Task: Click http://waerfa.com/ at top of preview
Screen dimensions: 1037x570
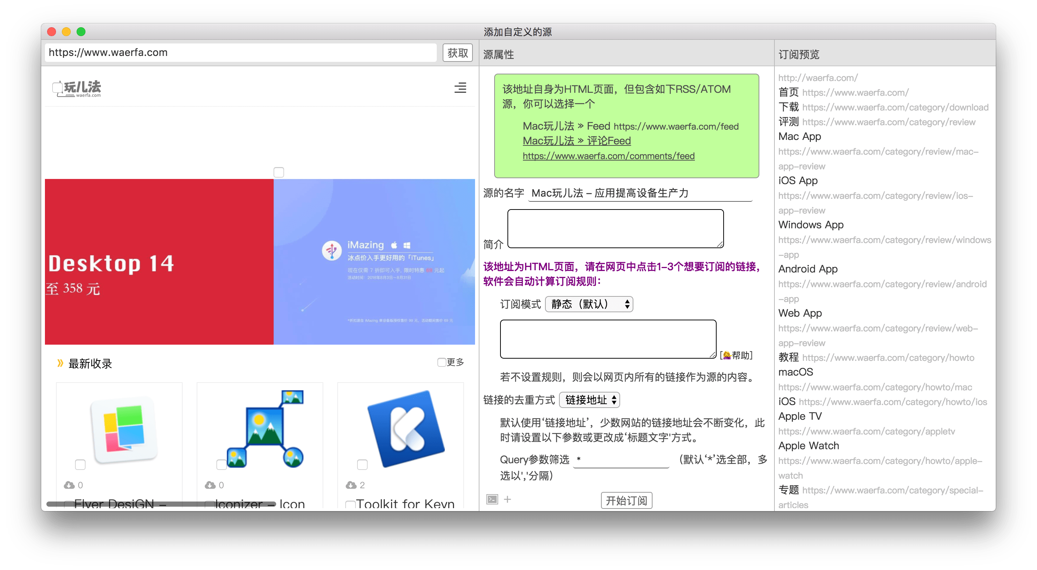Action: point(818,78)
